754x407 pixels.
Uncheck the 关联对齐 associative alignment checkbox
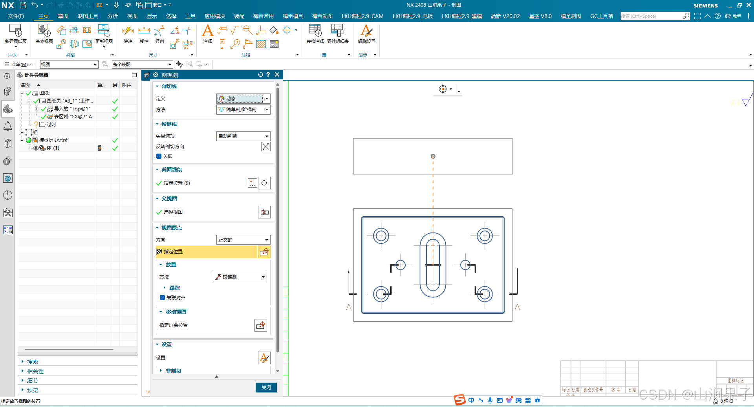click(162, 298)
